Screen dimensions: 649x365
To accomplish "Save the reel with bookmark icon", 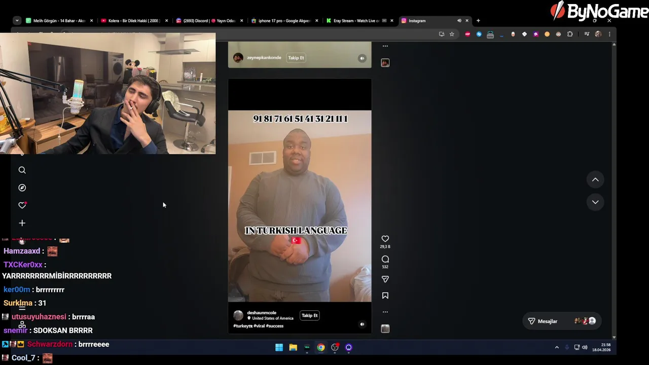I will click(x=385, y=296).
